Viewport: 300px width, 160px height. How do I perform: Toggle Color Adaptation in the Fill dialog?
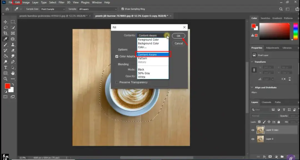(117, 56)
